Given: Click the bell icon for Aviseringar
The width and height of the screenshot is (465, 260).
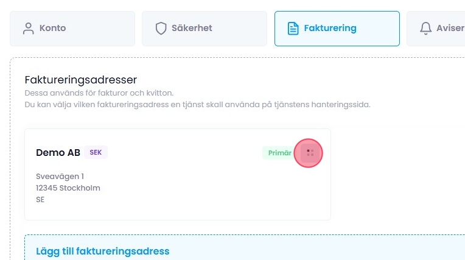Looking at the screenshot, I should [x=426, y=28].
